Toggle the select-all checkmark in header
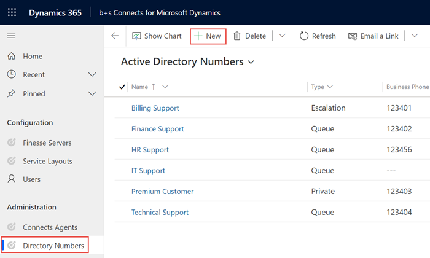 pos(122,87)
